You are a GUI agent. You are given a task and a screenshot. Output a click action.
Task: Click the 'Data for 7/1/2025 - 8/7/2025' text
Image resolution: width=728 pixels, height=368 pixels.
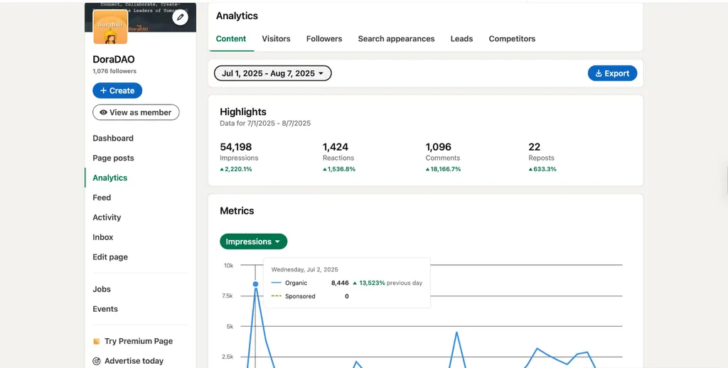(x=265, y=124)
